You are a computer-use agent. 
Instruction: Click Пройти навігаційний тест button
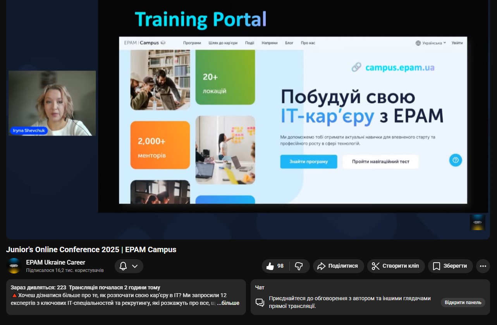pos(380,162)
